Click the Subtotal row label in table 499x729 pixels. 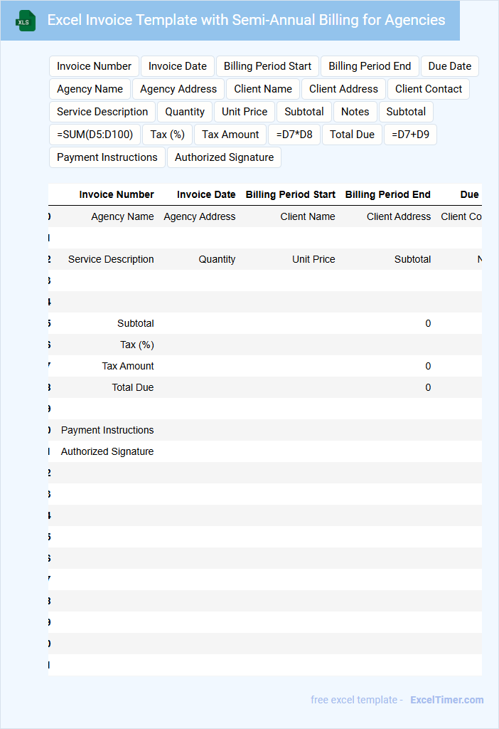[136, 323]
